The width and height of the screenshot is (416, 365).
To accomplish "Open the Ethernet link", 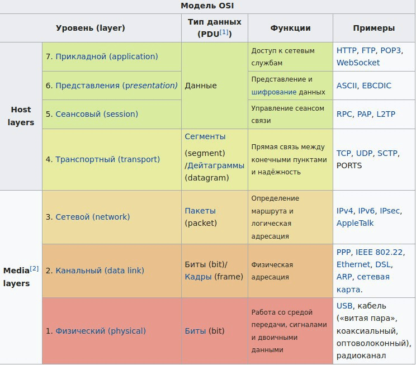I will [x=353, y=264].
